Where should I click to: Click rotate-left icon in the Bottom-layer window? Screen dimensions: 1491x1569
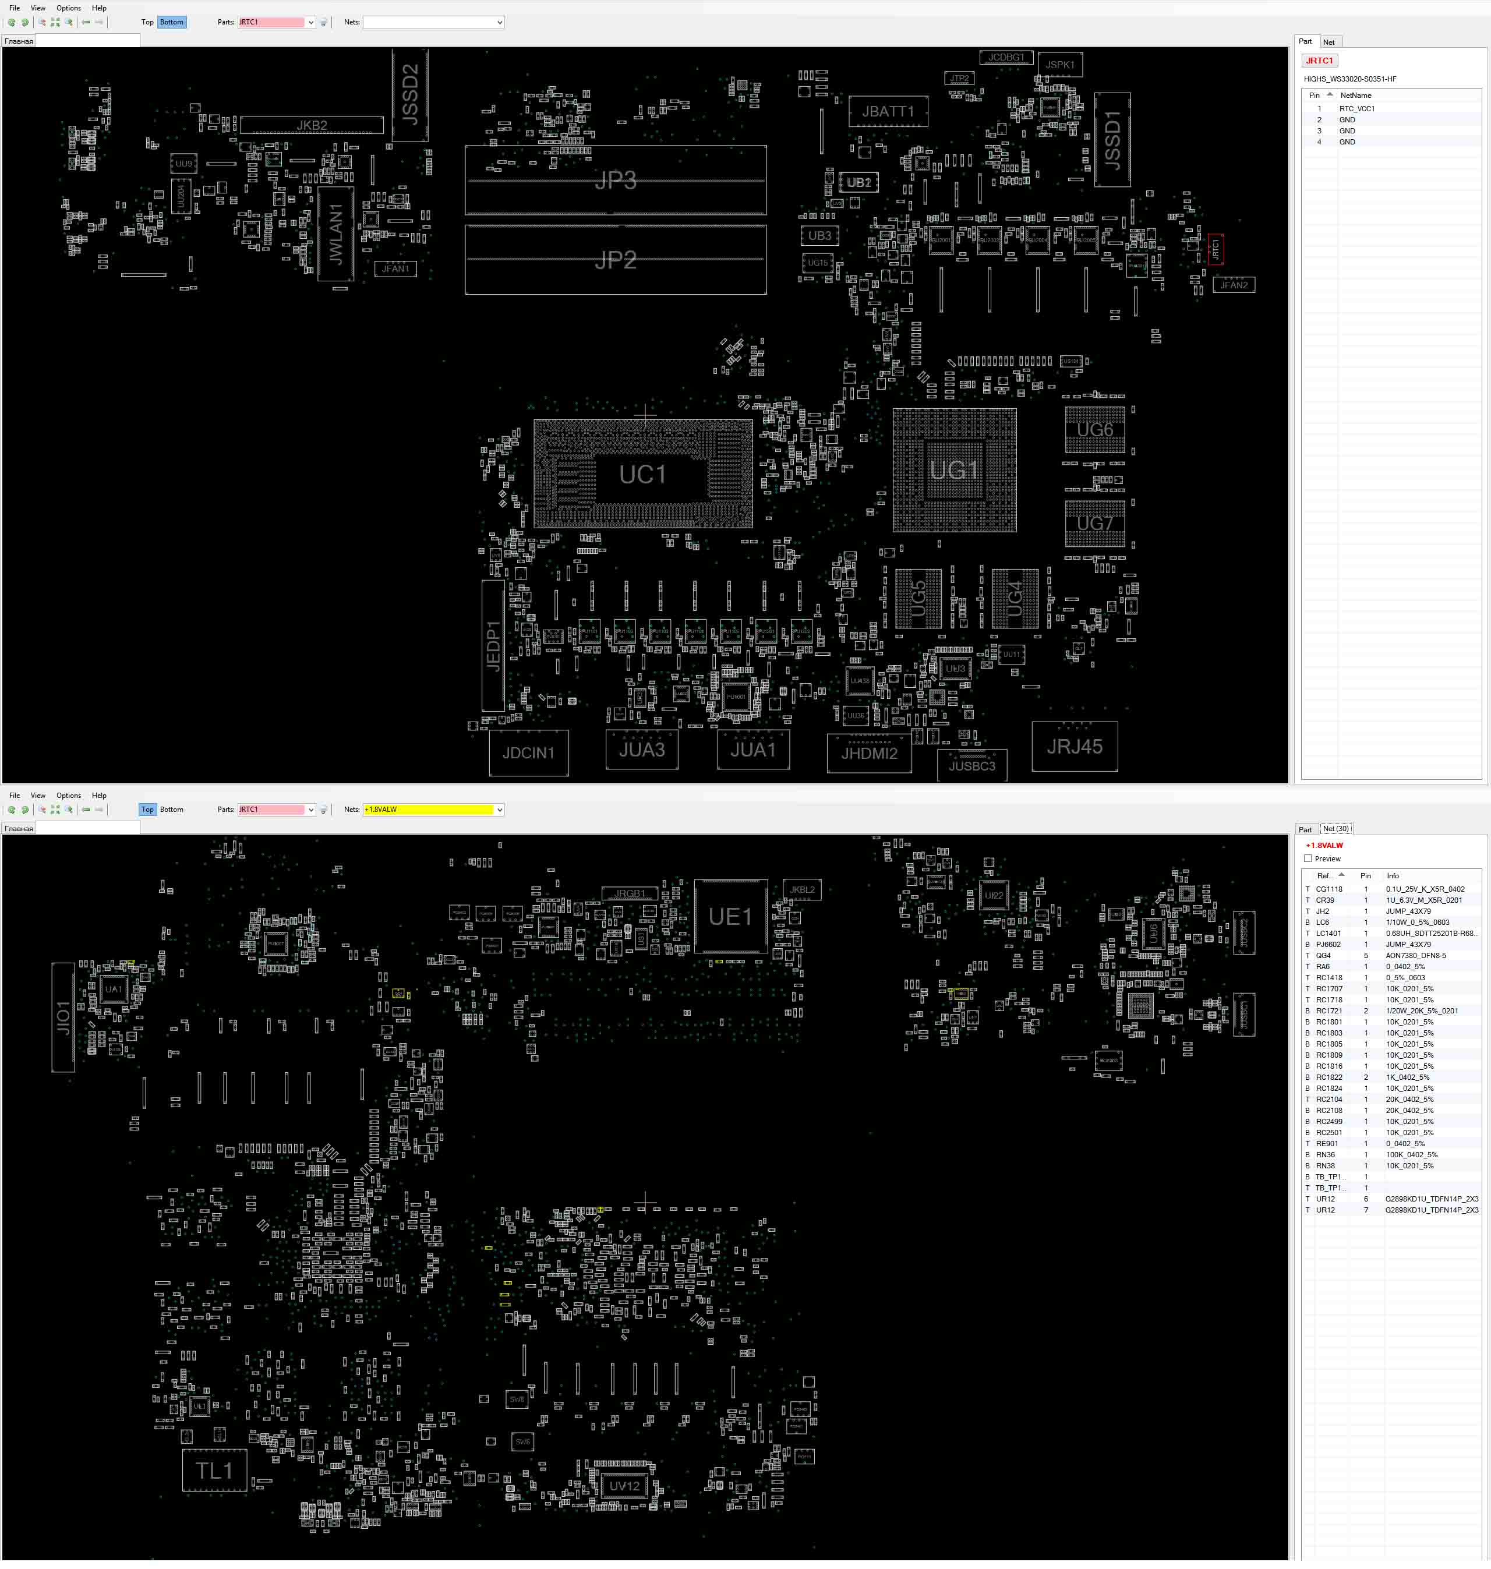11,22
